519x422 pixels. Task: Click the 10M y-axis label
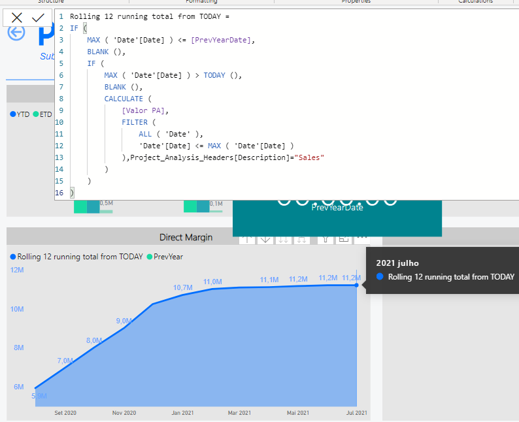click(17, 309)
